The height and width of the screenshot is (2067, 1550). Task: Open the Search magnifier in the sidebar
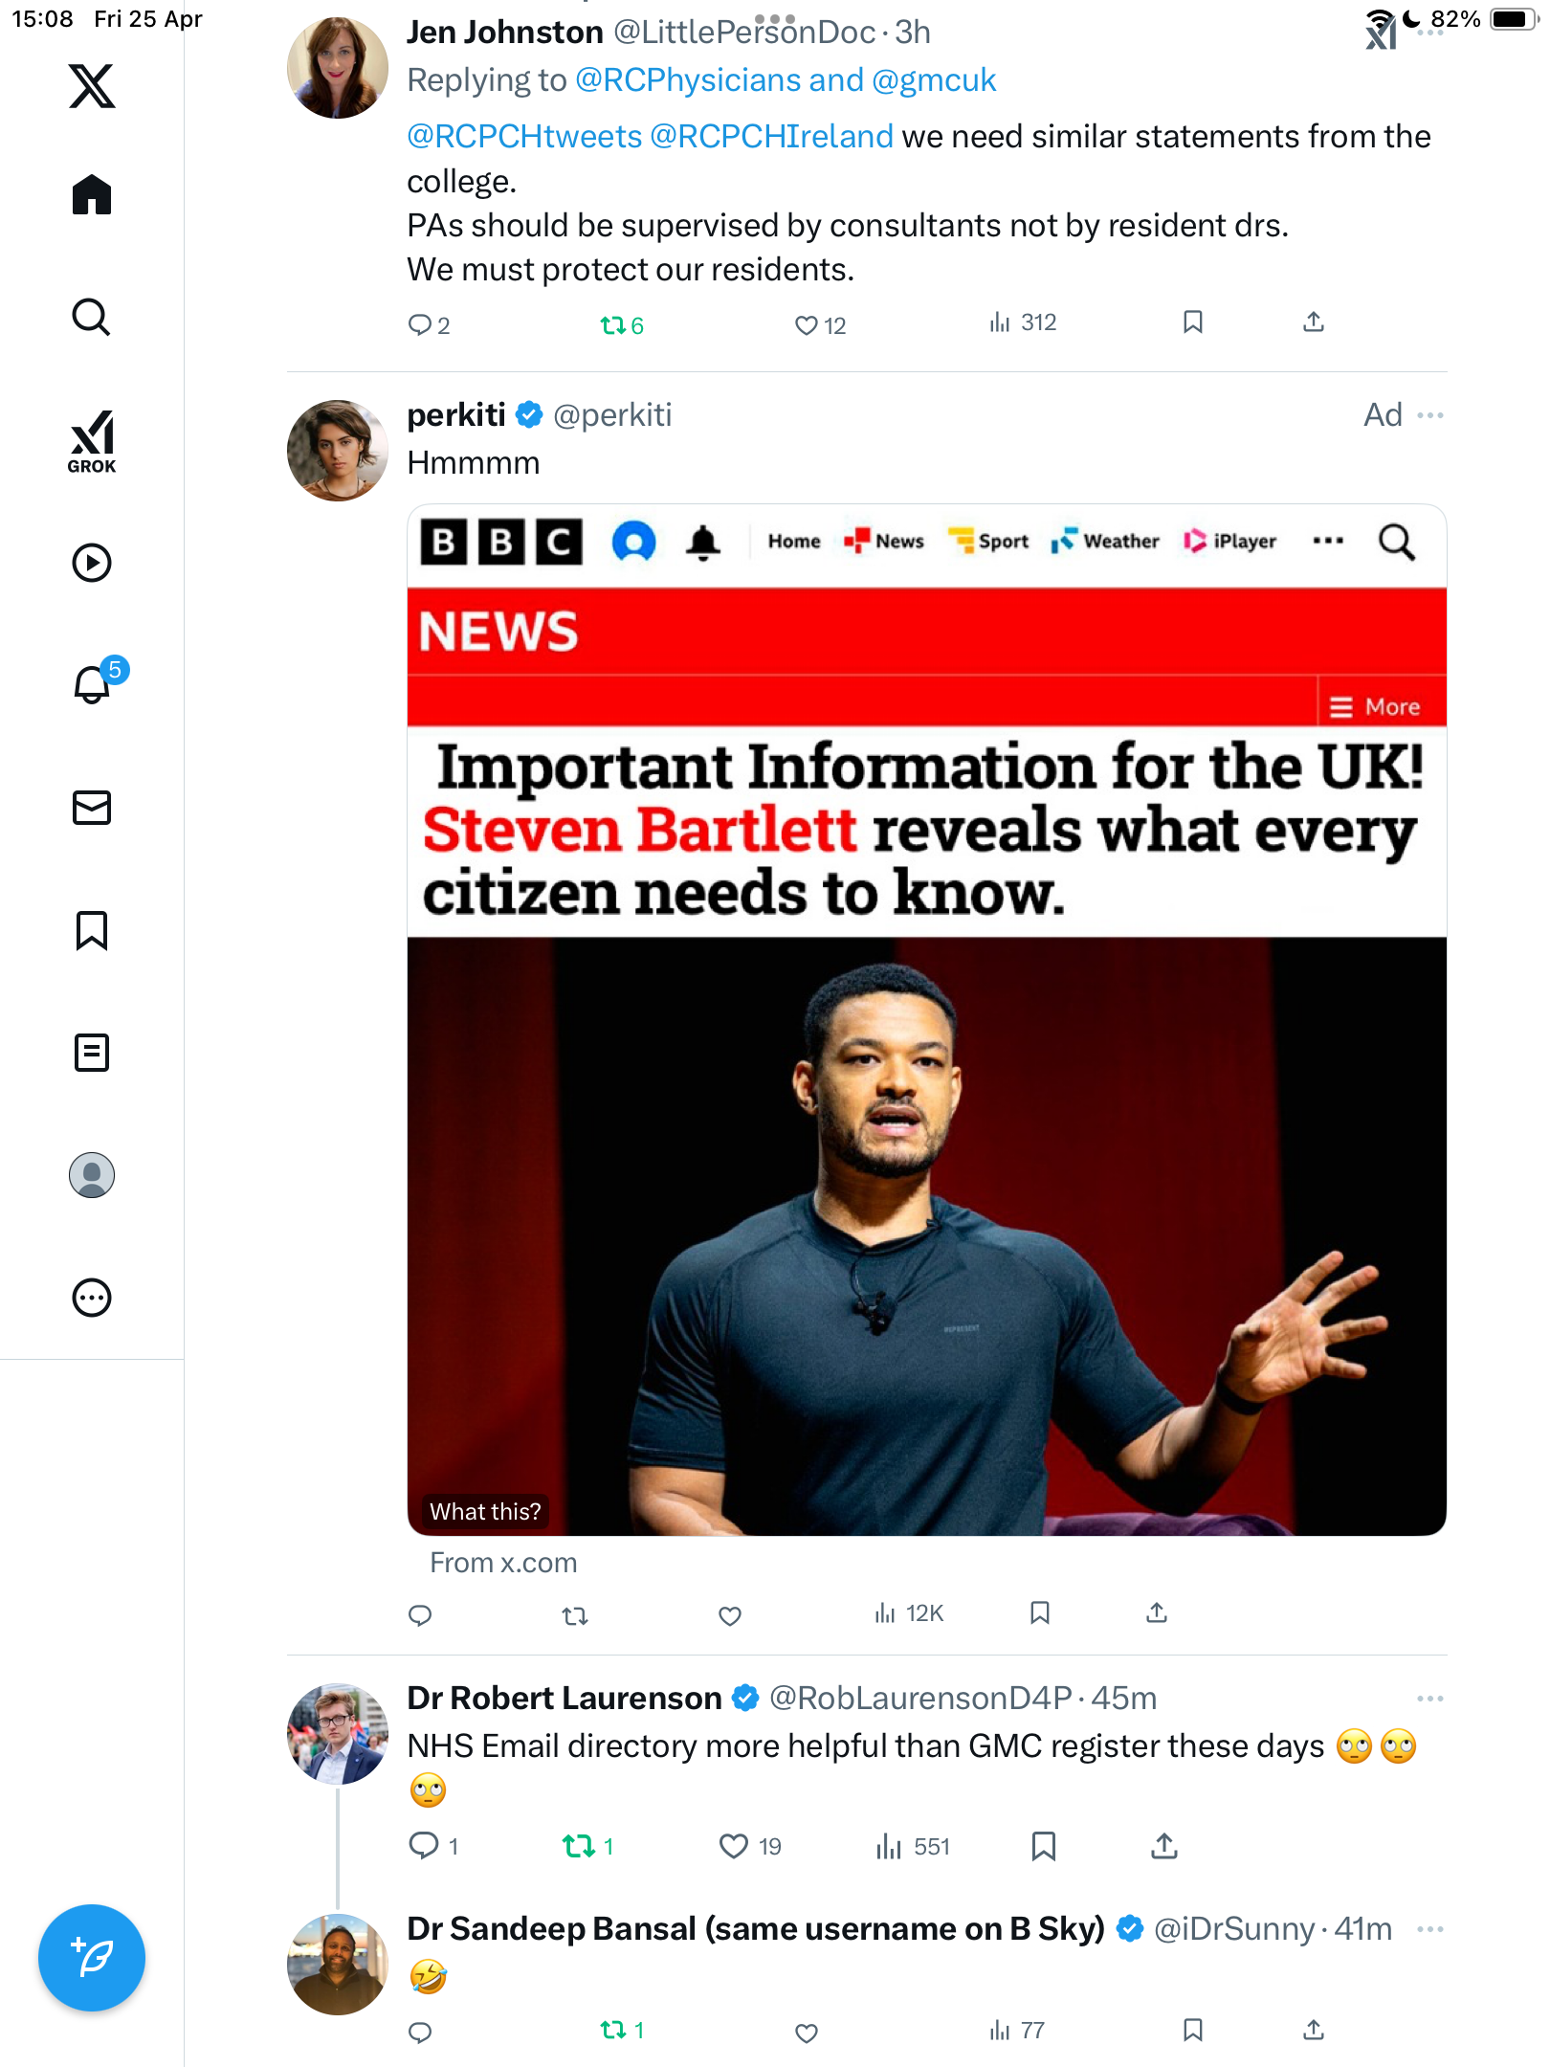[x=92, y=318]
